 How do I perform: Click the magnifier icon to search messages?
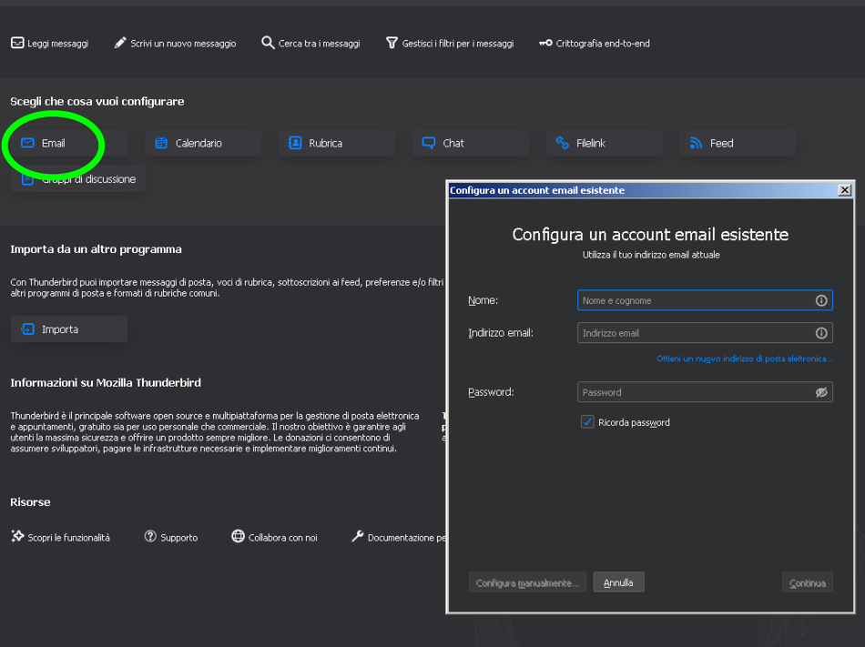(x=268, y=43)
